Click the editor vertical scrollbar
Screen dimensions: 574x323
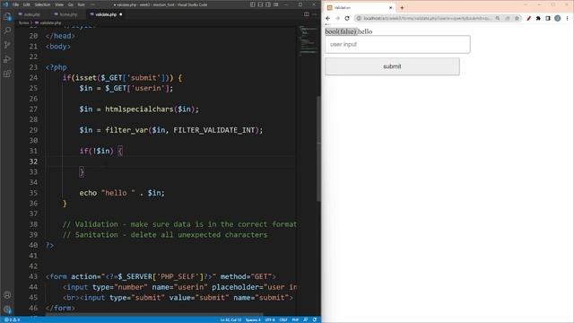tap(318, 148)
